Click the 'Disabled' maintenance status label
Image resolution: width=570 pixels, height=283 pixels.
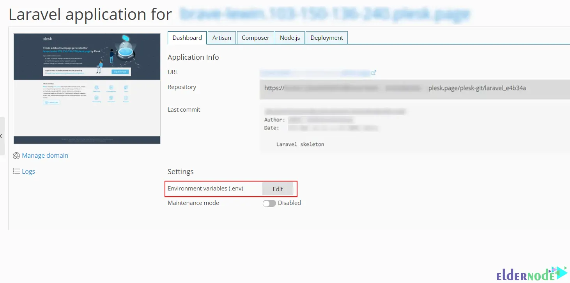(289, 203)
